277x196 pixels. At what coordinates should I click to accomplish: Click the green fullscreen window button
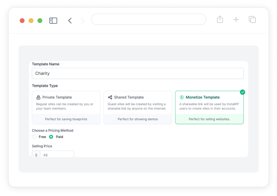point(40,20)
